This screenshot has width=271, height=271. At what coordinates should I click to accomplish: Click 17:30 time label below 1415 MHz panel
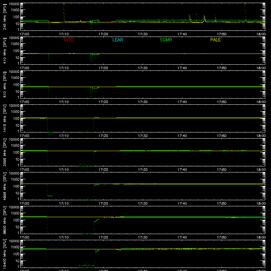click(x=143, y=136)
